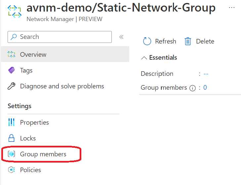
Task: Open the Group members count link
Action: pos(205,87)
